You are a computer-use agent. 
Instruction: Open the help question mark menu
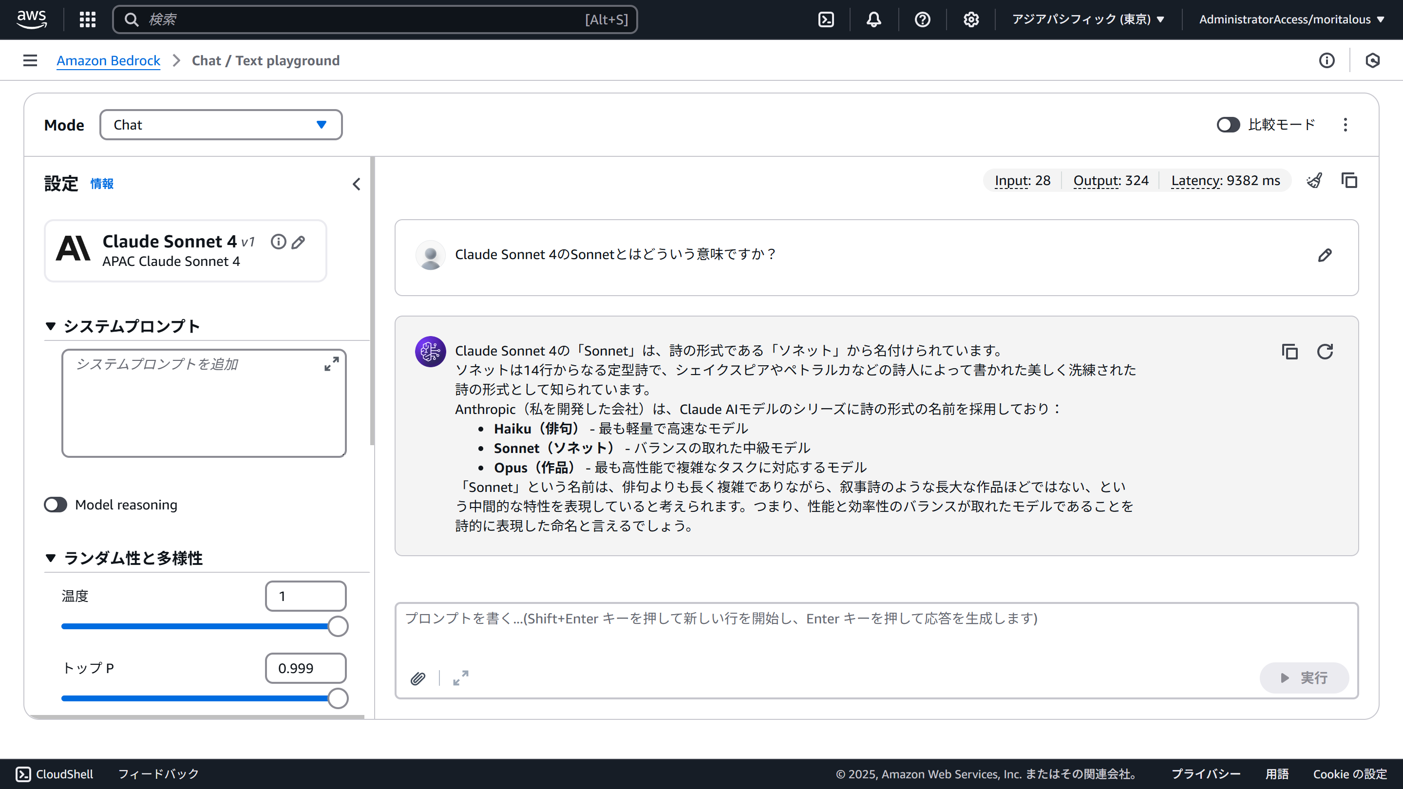(x=923, y=19)
